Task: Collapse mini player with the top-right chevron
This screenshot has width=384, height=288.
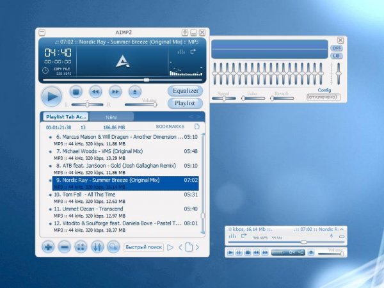Action: (342, 229)
